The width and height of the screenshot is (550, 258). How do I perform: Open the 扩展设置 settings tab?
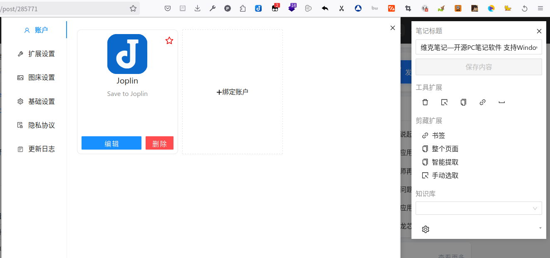tap(36, 54)
